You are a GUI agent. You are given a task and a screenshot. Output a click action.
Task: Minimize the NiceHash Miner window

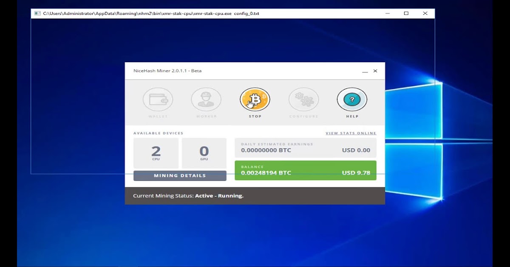coord(365,71)
